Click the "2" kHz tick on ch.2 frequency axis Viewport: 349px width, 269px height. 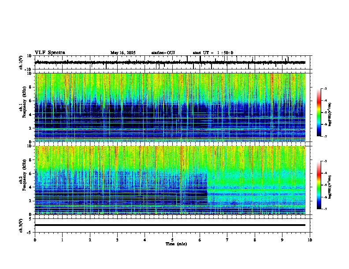(x=30, y=201)
